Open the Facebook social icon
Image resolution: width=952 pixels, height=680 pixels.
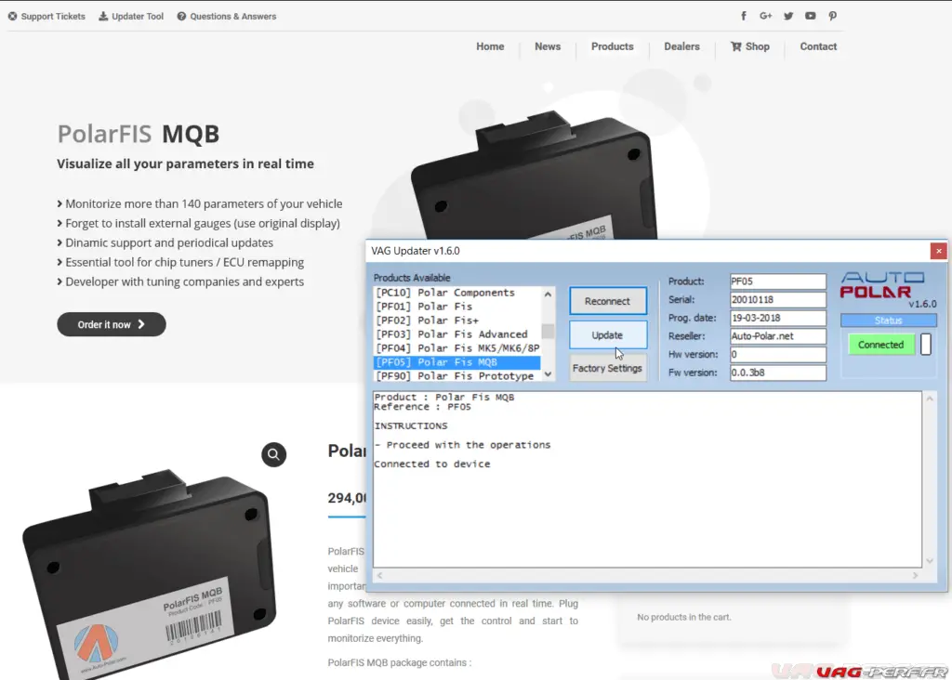[743, 17]
